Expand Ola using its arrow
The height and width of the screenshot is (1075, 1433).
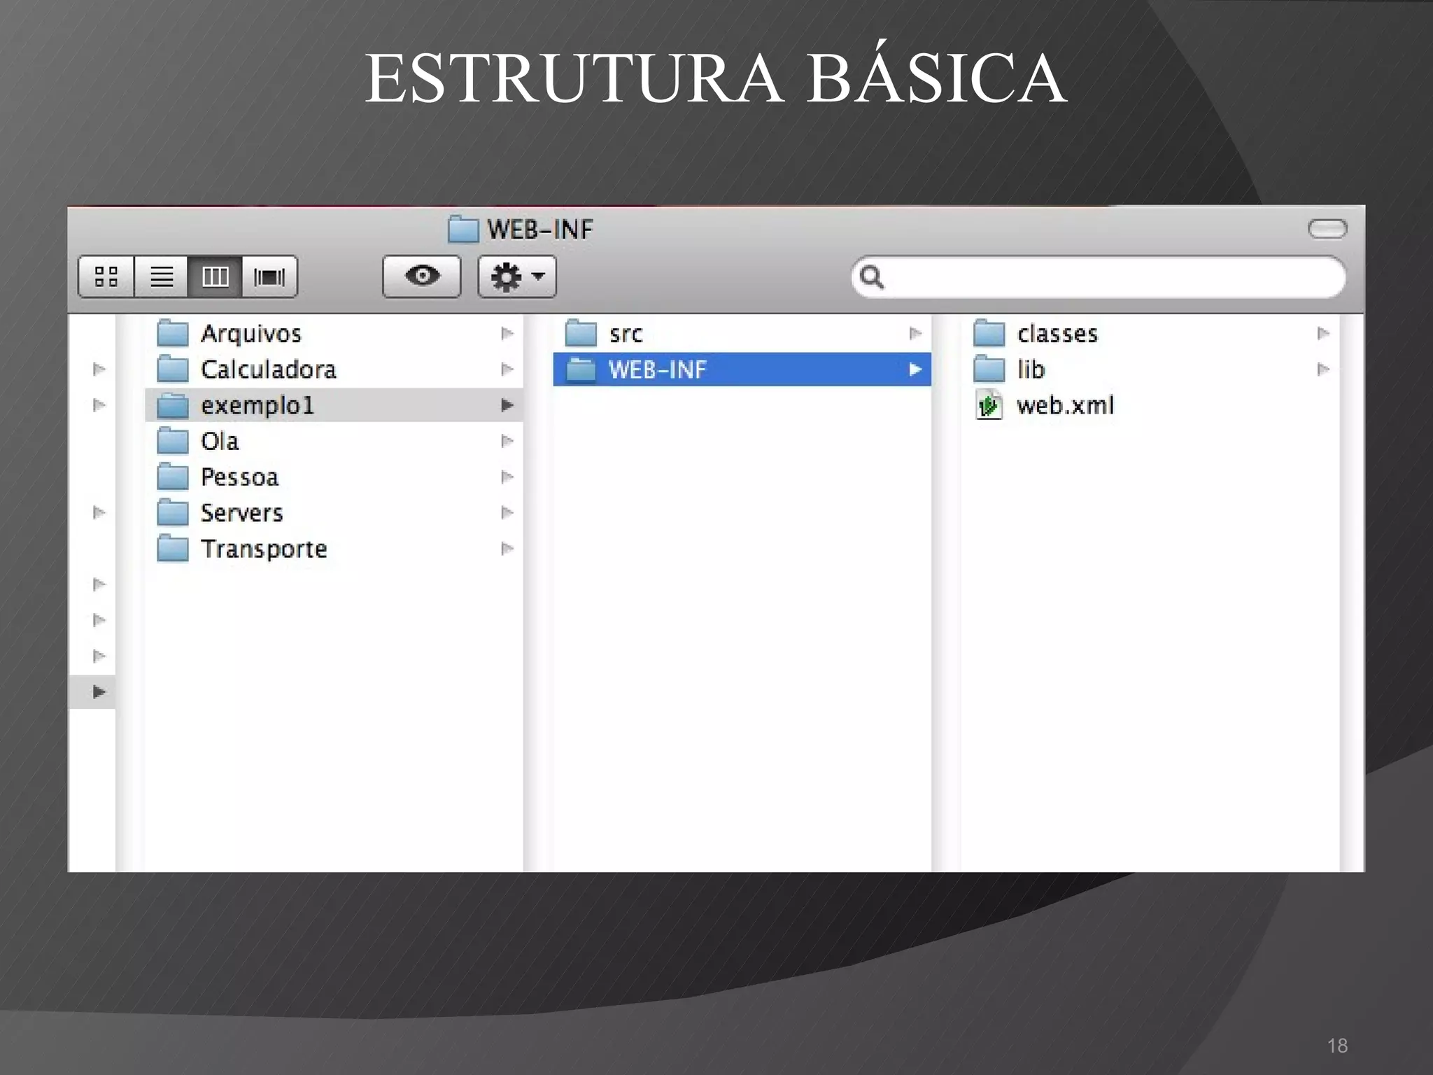(x=507, y=441)
